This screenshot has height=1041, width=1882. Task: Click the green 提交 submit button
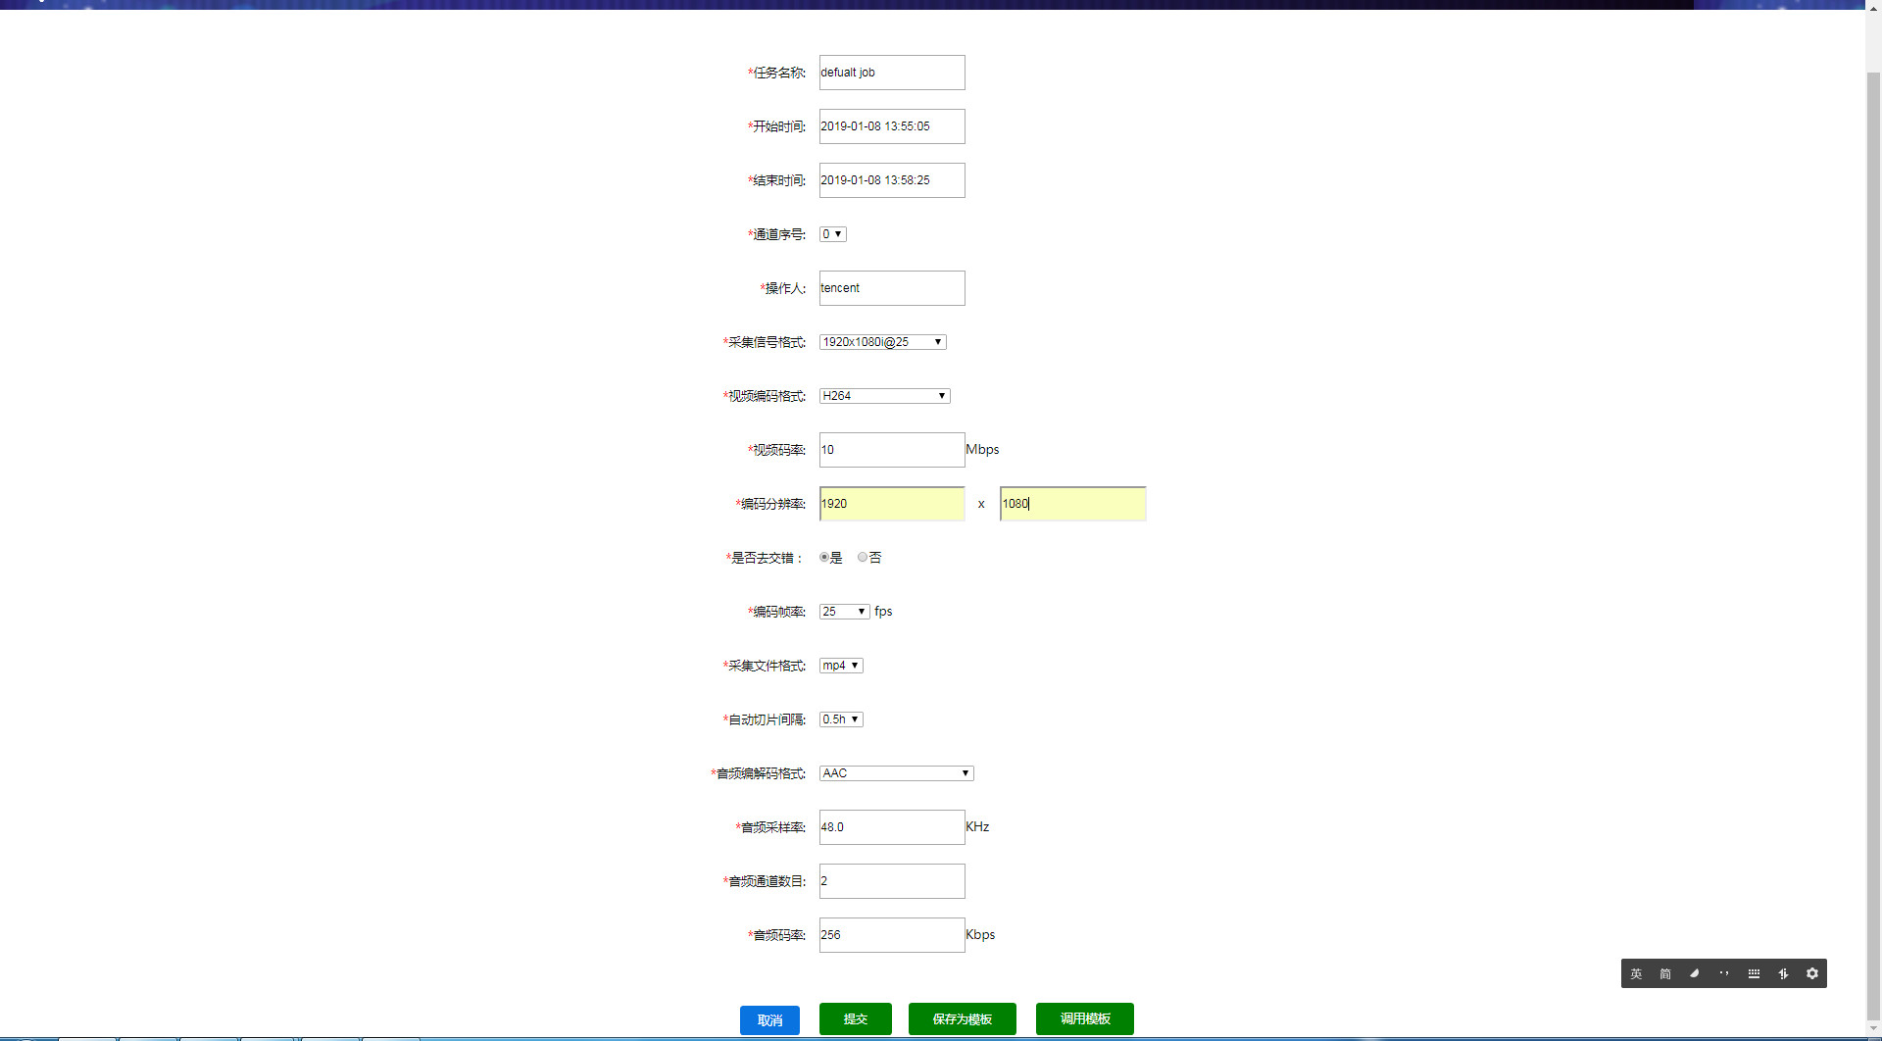click(855, 1018)
